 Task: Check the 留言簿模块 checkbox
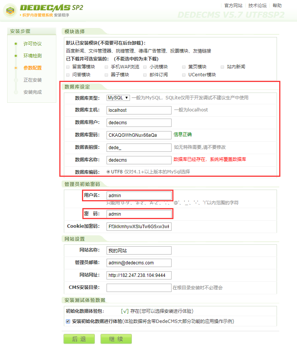[x=68, y=67]
